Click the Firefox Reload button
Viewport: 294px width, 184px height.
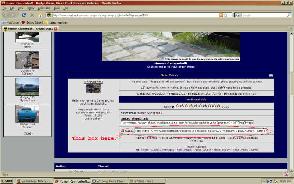[24, 15]
